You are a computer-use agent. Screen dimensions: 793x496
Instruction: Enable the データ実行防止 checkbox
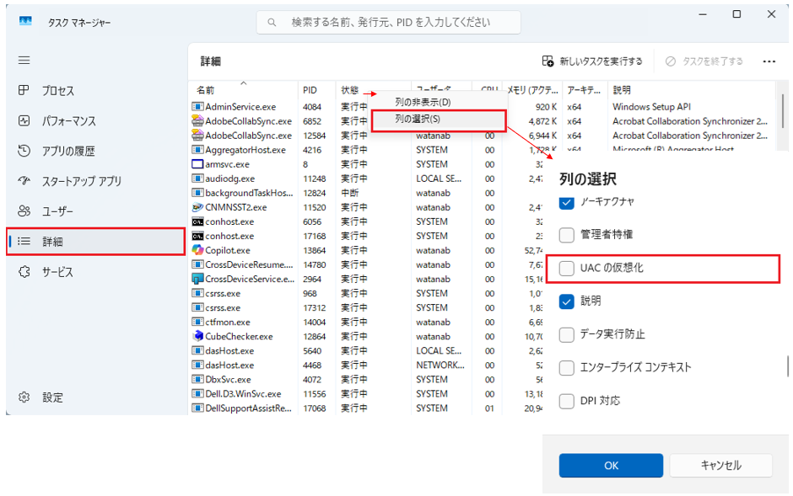(x=566, y=334)
